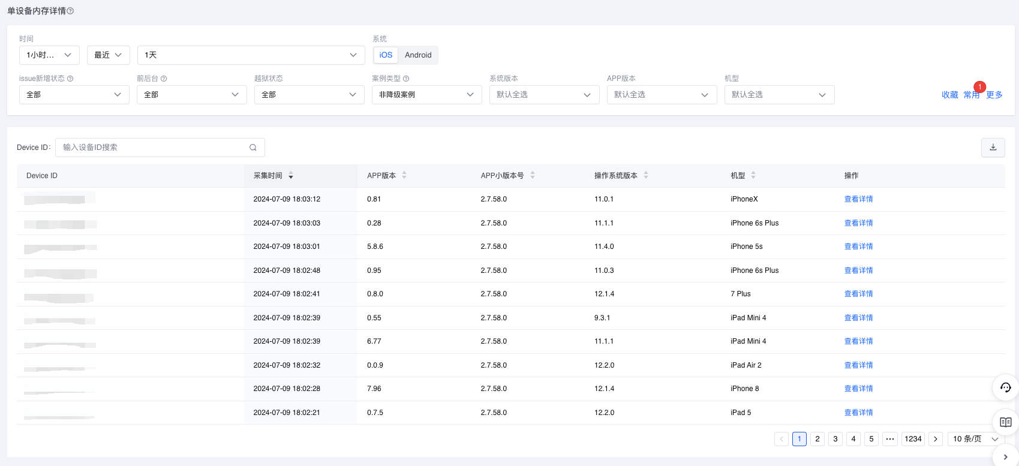Sort table by APP版本 column
The height and width of the screenshot is (466, 1019).
coord(404,175)
